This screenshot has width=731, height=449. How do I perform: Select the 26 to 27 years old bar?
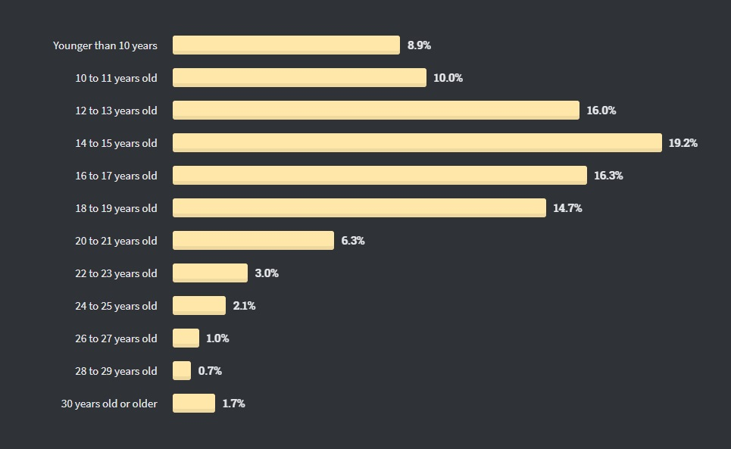(186, 338)
